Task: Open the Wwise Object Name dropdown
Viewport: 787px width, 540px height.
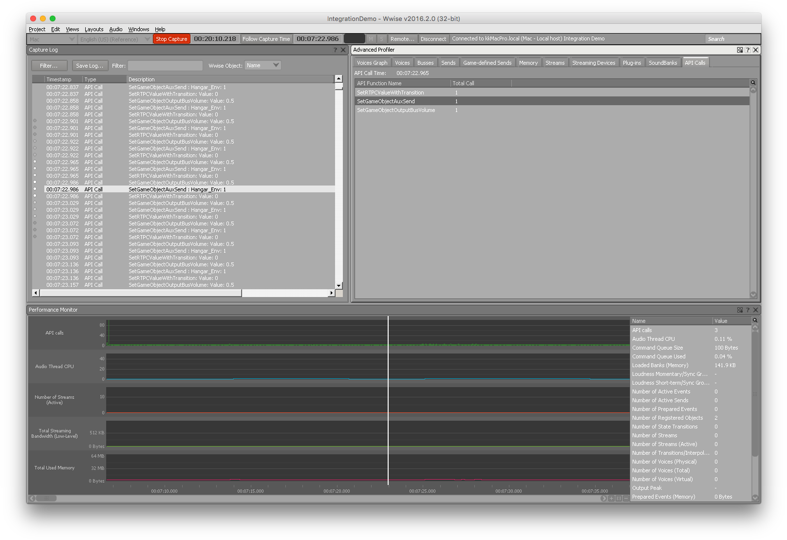Action: point(262,65)
